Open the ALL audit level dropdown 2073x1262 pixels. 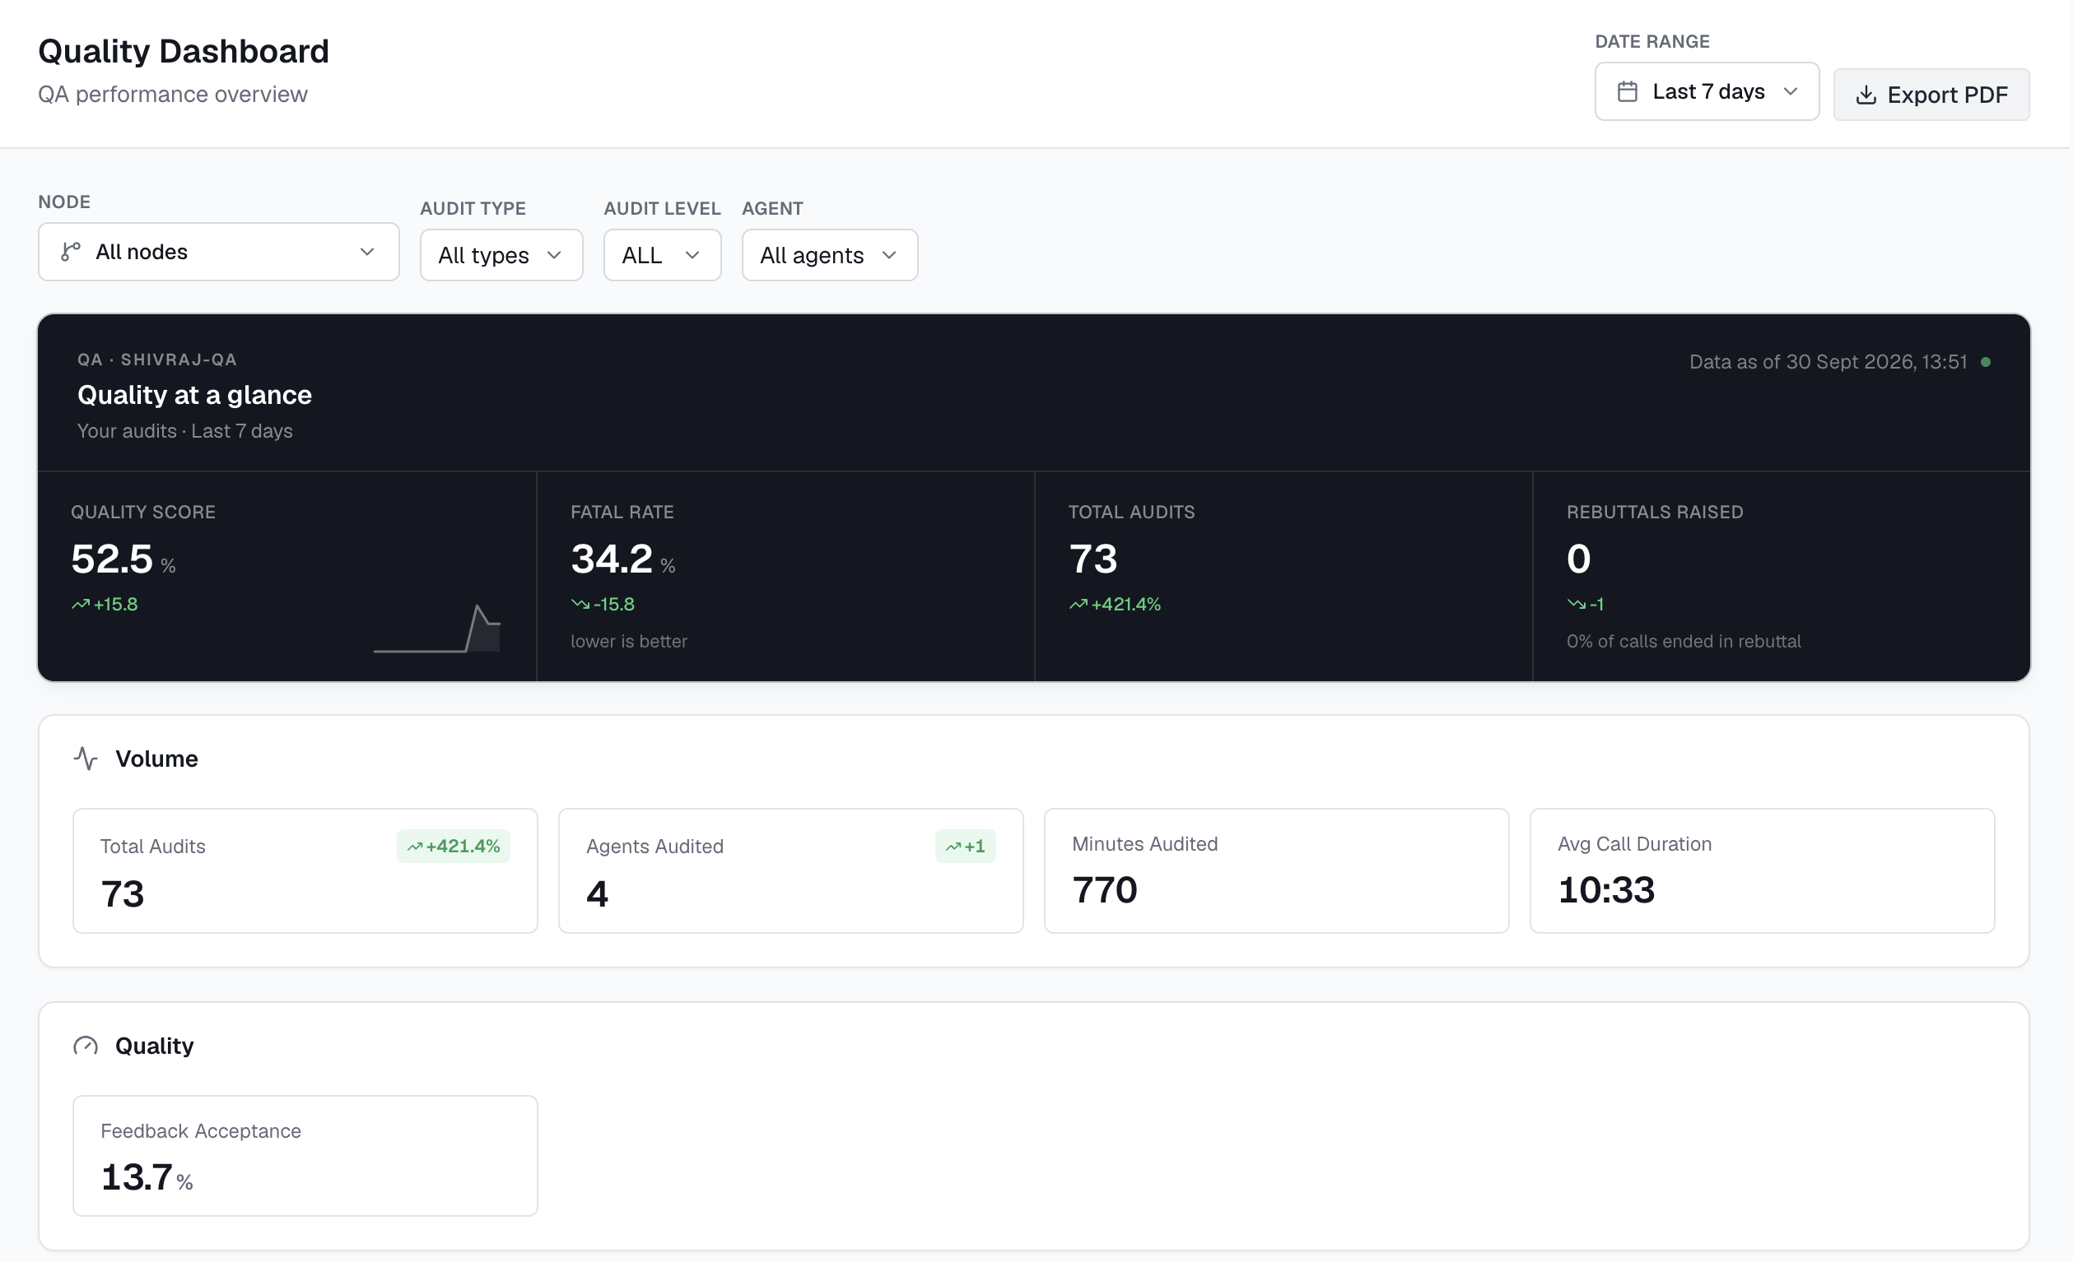coord(662,255)
